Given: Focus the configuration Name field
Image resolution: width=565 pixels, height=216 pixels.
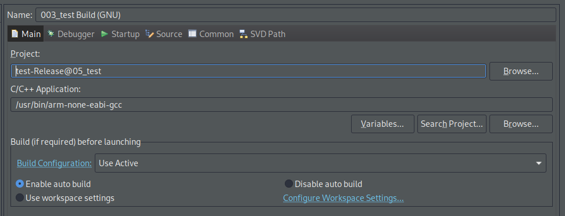Looking at the screenshot, I should click(296, 14).
